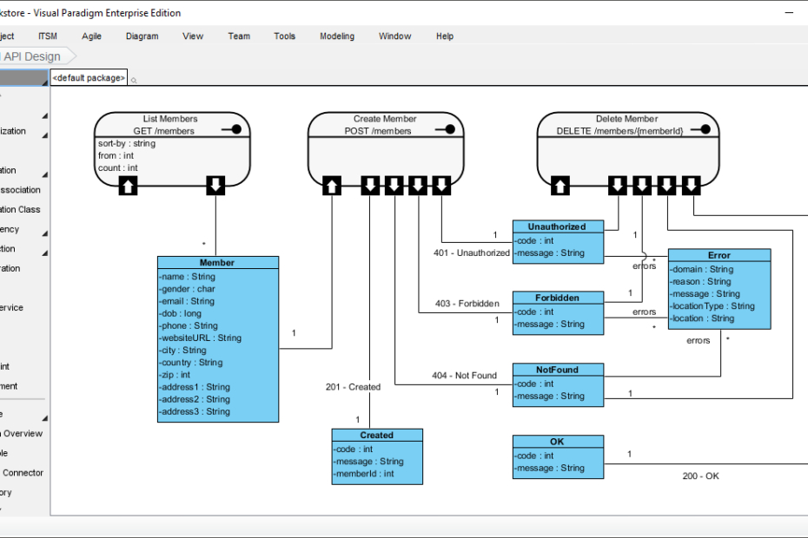Select the Association Class tool
Image resolution: width=808 pixels, height=538 pixels.
tap(21, 209)
